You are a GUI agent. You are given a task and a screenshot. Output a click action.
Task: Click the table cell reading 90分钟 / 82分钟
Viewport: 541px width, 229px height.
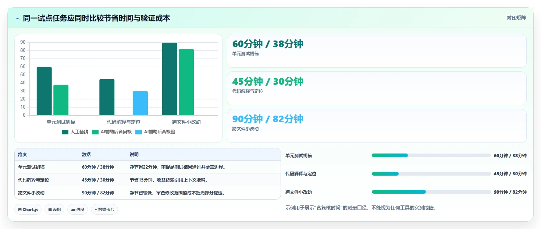pos(98,193)
